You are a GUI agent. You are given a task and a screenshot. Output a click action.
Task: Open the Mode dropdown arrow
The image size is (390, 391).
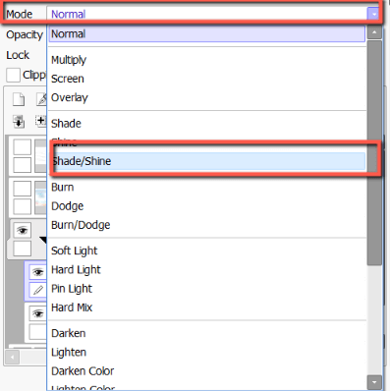tap(373, 14)
